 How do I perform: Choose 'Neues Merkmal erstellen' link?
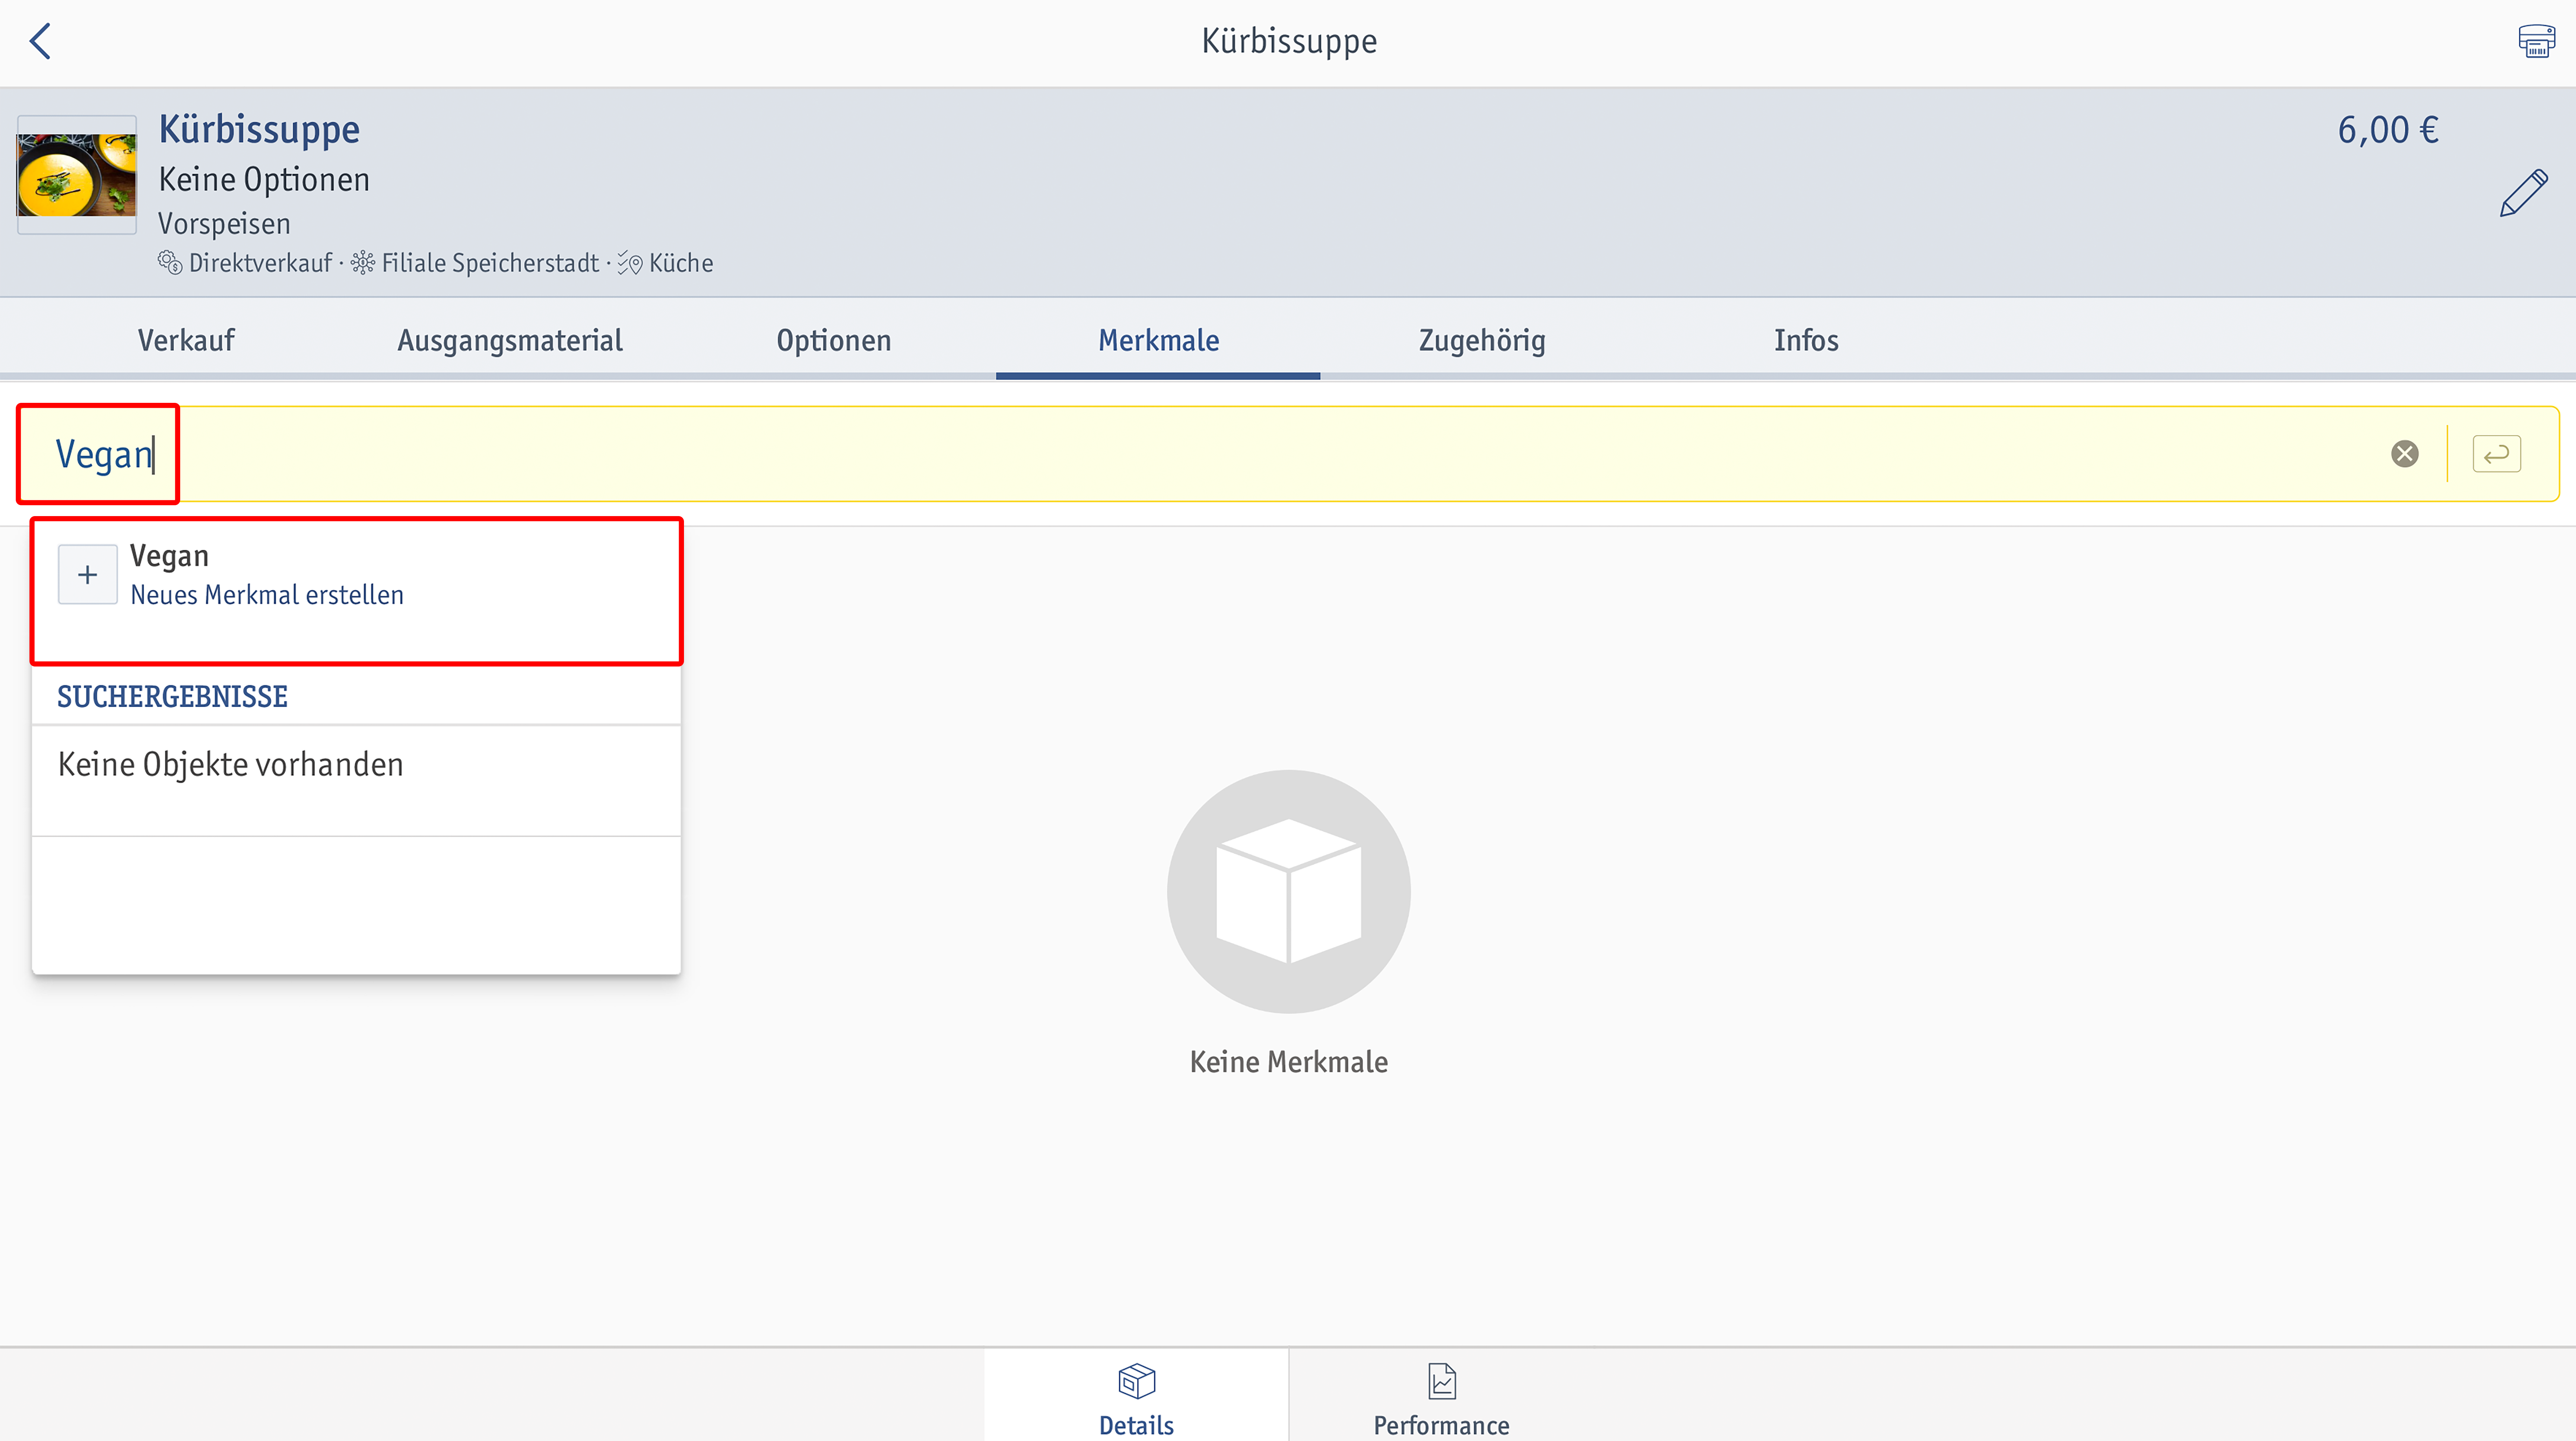tap(267, 595)
